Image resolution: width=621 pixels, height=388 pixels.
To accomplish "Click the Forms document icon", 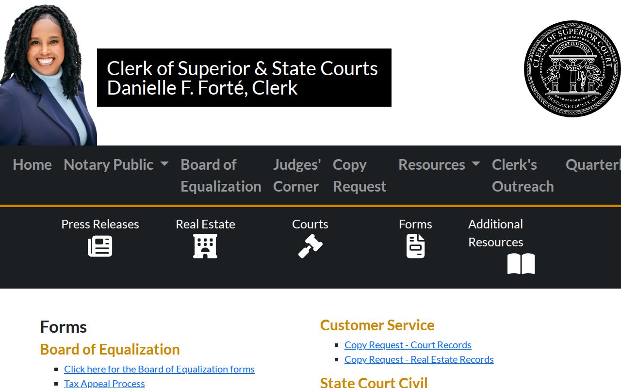I will pos(415,246).
